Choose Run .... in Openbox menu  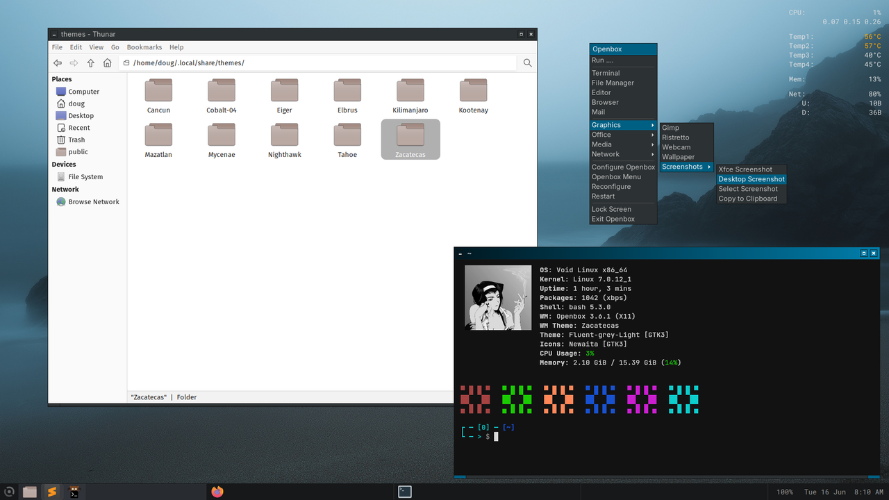point(623,60)
